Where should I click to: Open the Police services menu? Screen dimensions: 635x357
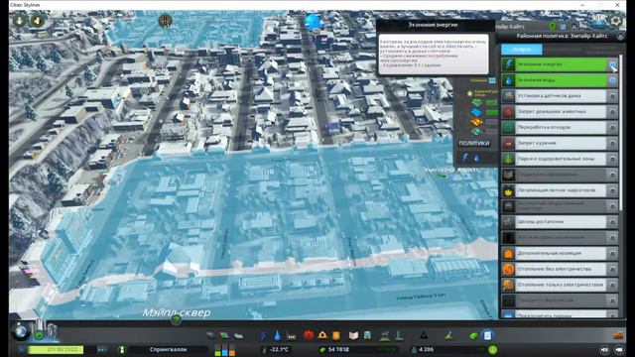pyautogui.click(x=336, y=335)
